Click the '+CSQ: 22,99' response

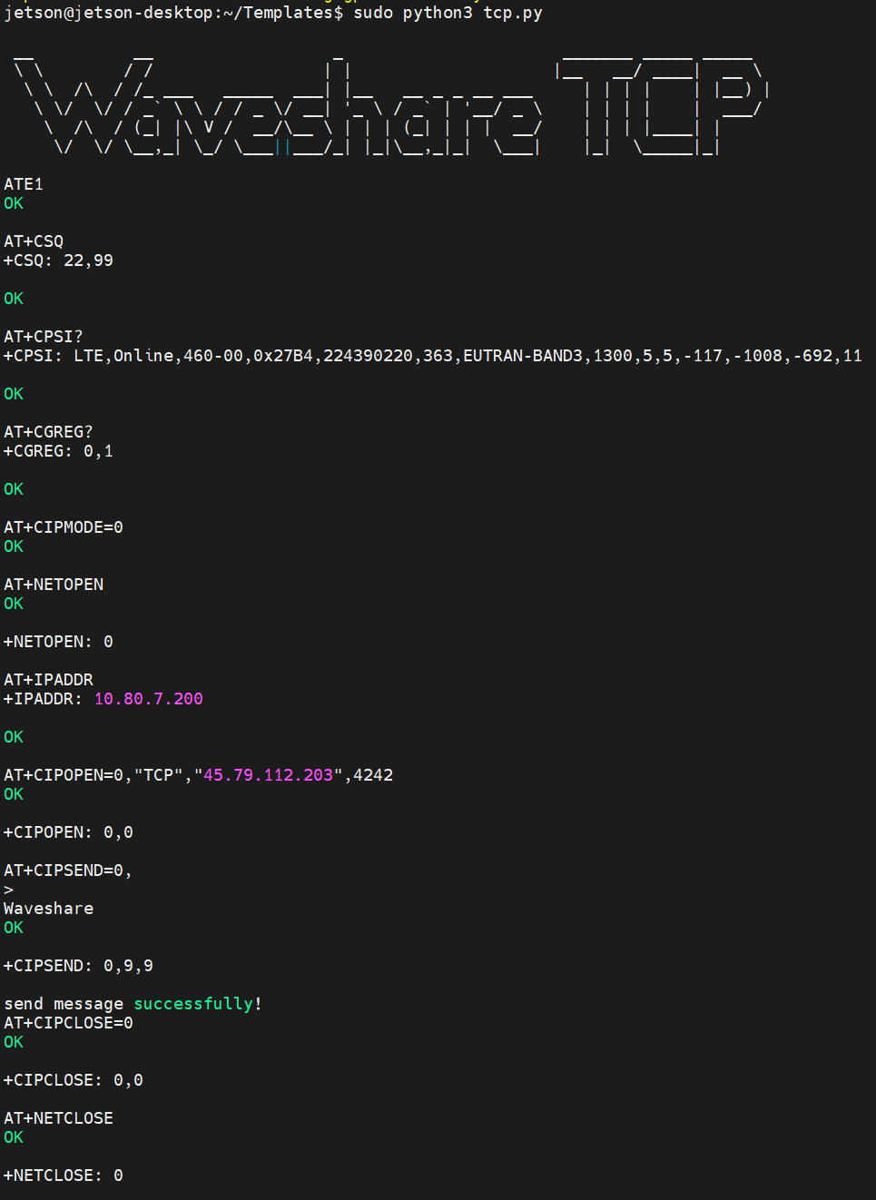coord(58,261)
